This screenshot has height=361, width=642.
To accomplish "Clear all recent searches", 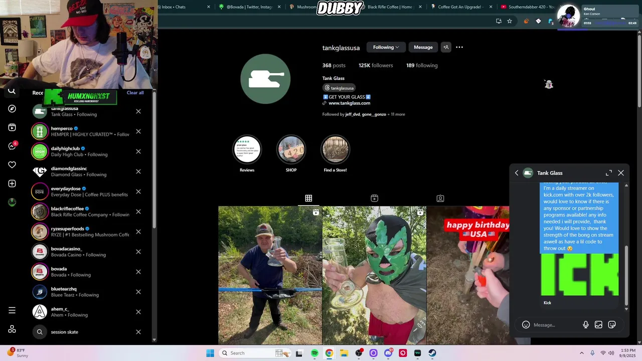I will coord(135,93).
